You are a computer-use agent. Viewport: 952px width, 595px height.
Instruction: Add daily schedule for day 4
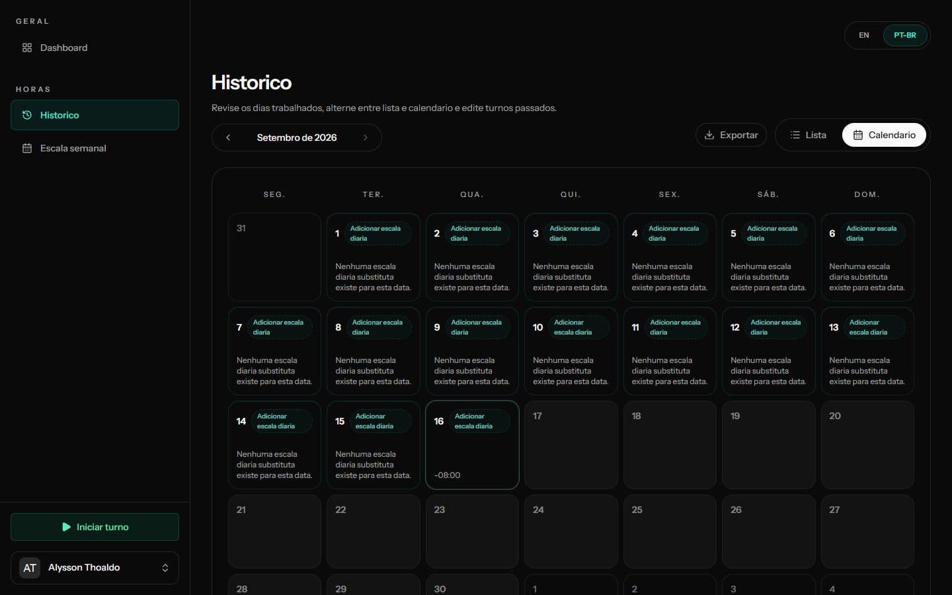click(675, 233)
